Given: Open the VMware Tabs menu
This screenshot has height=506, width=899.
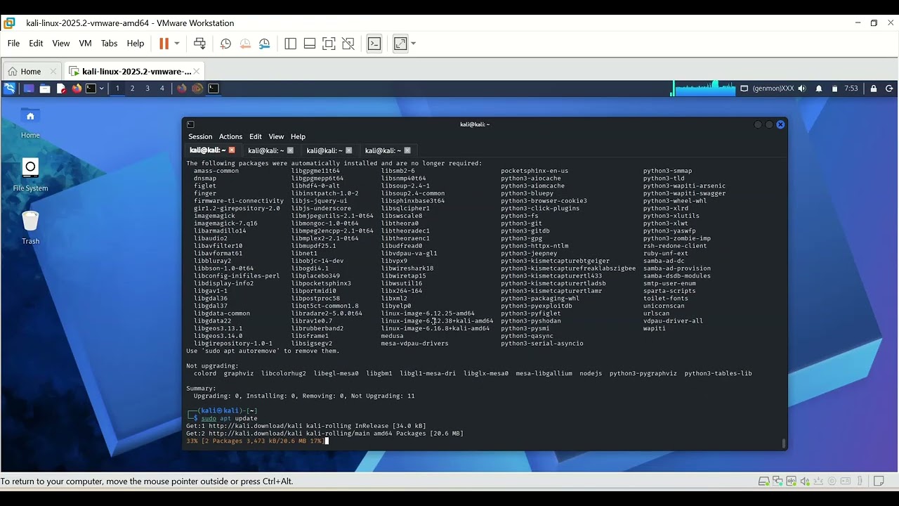Looking at the screenshot, I should (109, 44).
